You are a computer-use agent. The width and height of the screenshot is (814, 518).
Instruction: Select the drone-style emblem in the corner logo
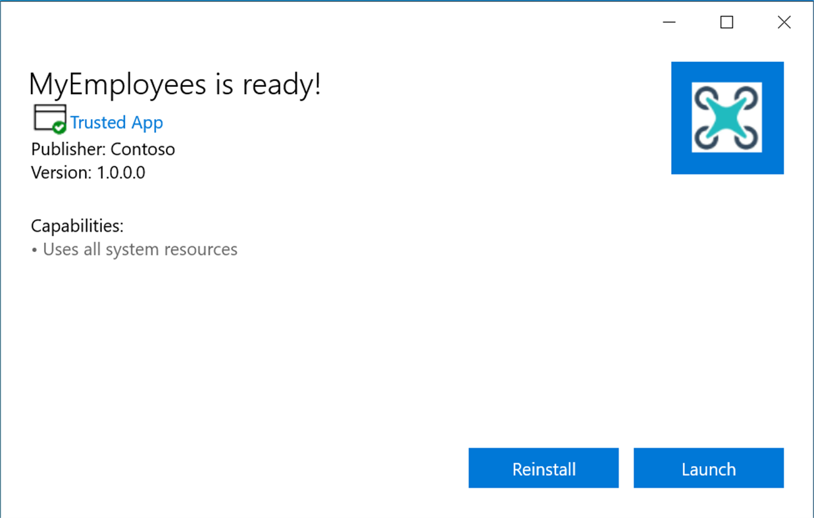[726, 117]
